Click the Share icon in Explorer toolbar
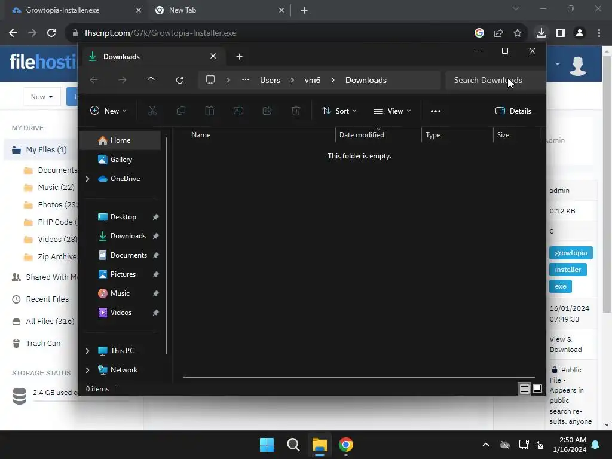Screen dimensions: 612x459 (267, 111)
